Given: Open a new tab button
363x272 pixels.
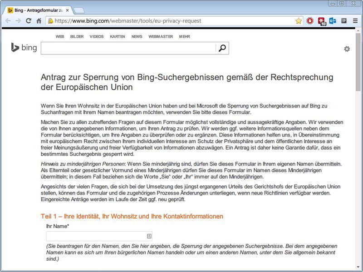Looking at the screenshot, I should [78, 10].
